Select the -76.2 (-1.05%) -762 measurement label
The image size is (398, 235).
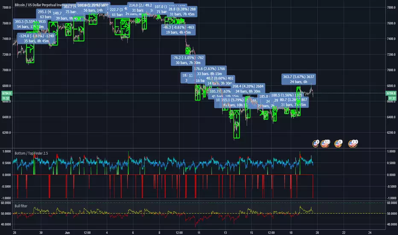[x=188, y=60]
